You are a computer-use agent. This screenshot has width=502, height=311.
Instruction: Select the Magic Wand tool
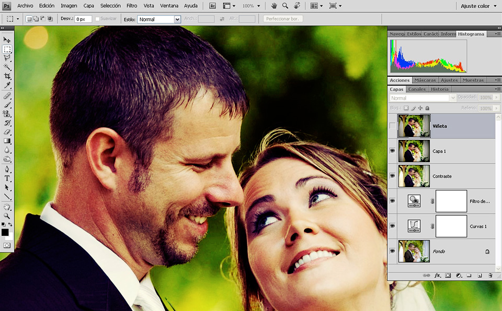7,67
